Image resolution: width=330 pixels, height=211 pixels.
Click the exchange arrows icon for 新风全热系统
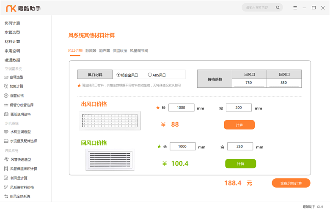(6, 196)
